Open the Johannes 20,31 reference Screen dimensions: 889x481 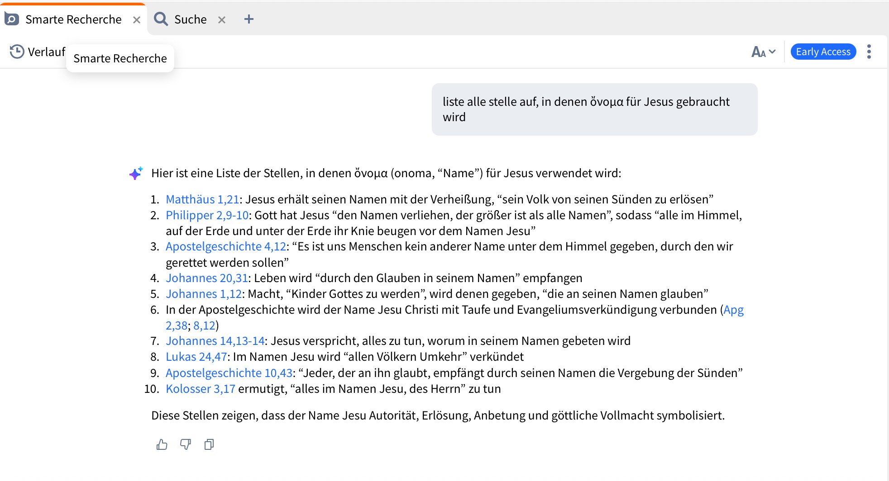point(207,278)
